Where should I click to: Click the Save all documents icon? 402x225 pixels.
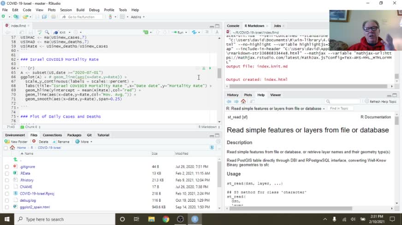[x=44, y=17]
